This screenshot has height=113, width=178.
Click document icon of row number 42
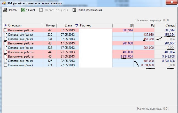pyautogui.click(x=6, y=30)
